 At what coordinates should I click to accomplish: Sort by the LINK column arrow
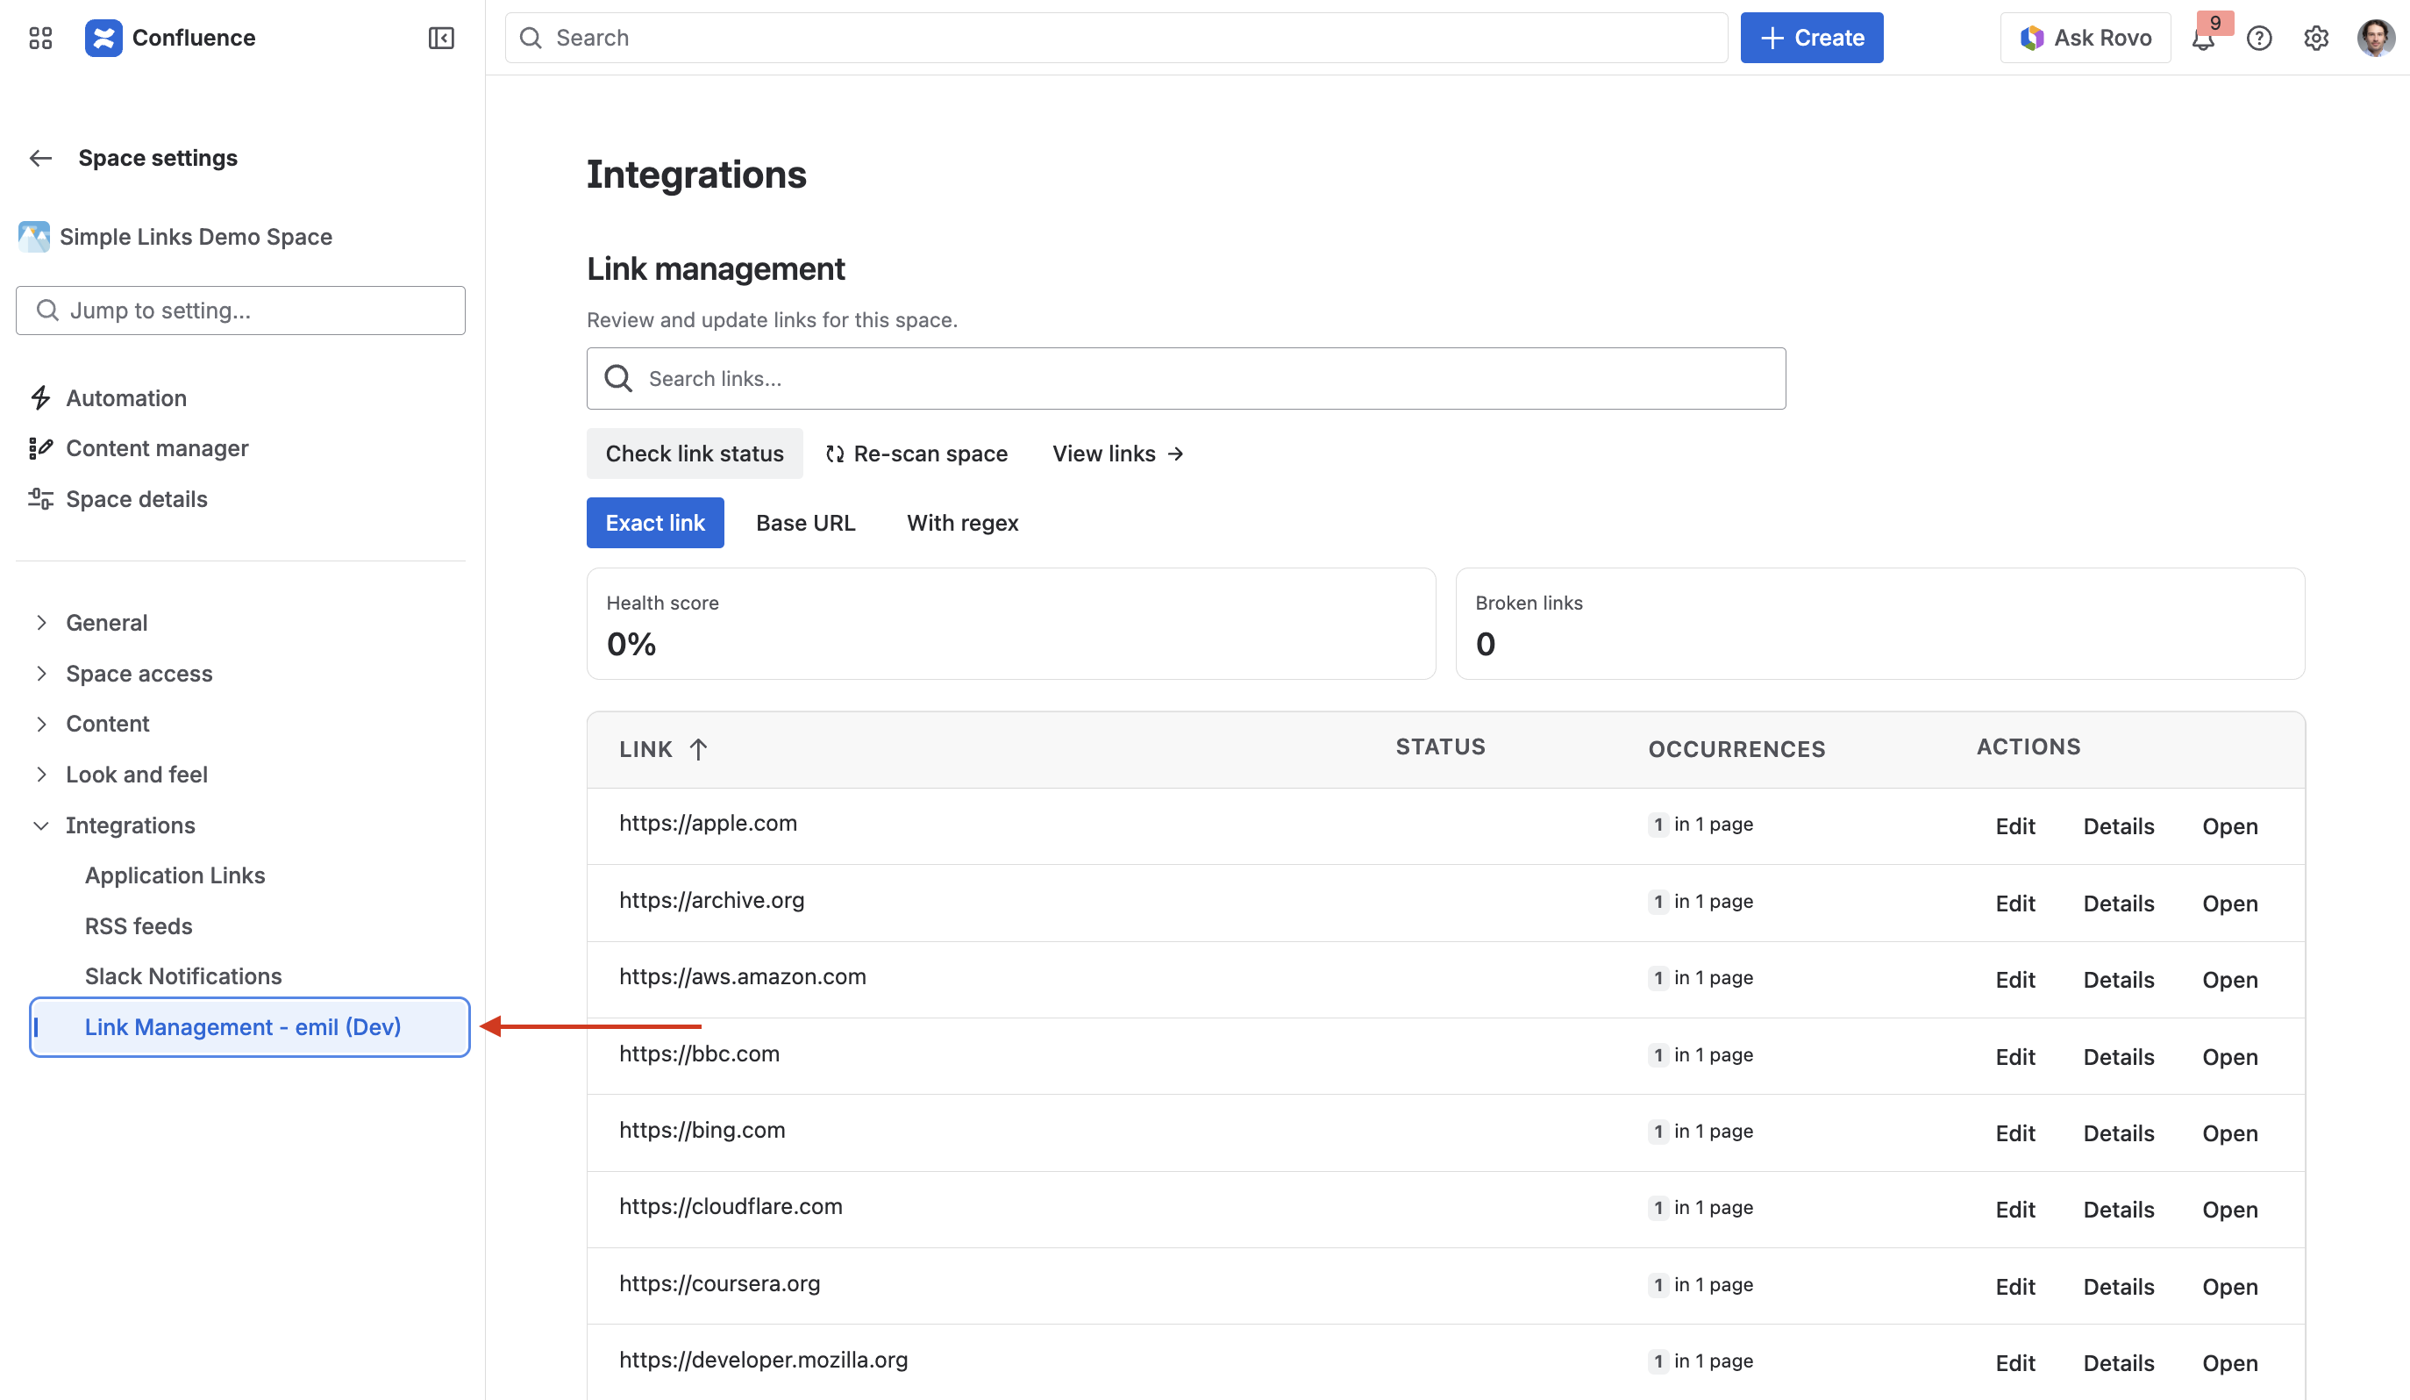pos(698,749)
